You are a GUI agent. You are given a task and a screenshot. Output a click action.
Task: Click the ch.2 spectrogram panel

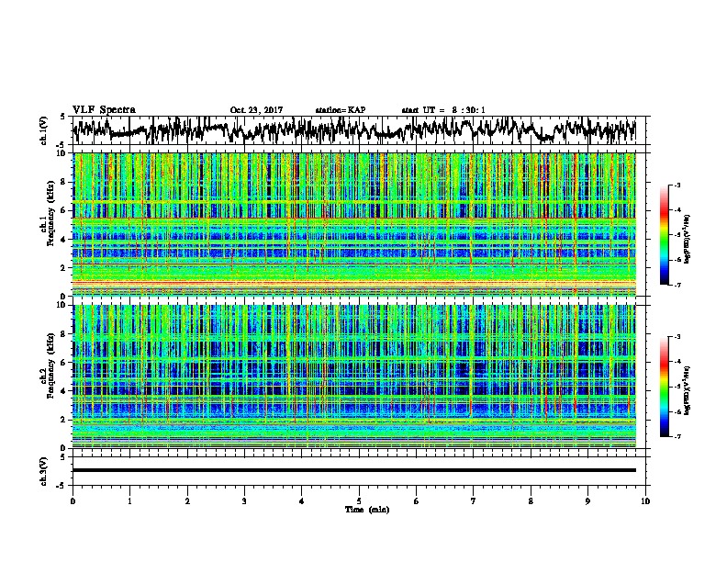[x=354, y=376]
